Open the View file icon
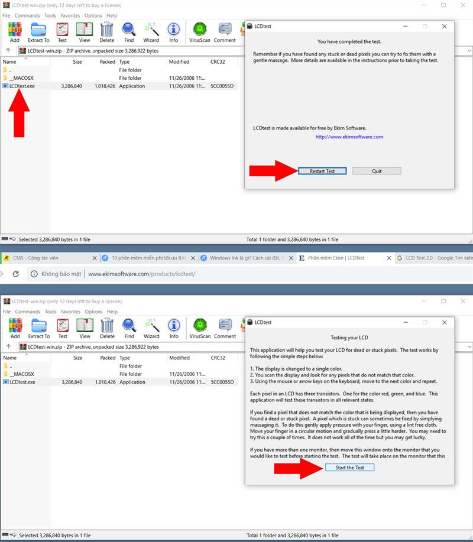This screenshot has width=473, height=542. pyautogui.click(x=85, y=33)
